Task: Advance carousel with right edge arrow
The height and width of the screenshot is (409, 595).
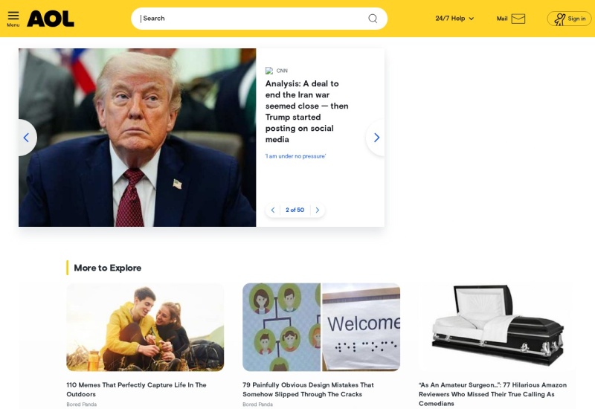Action: point(376,138)
